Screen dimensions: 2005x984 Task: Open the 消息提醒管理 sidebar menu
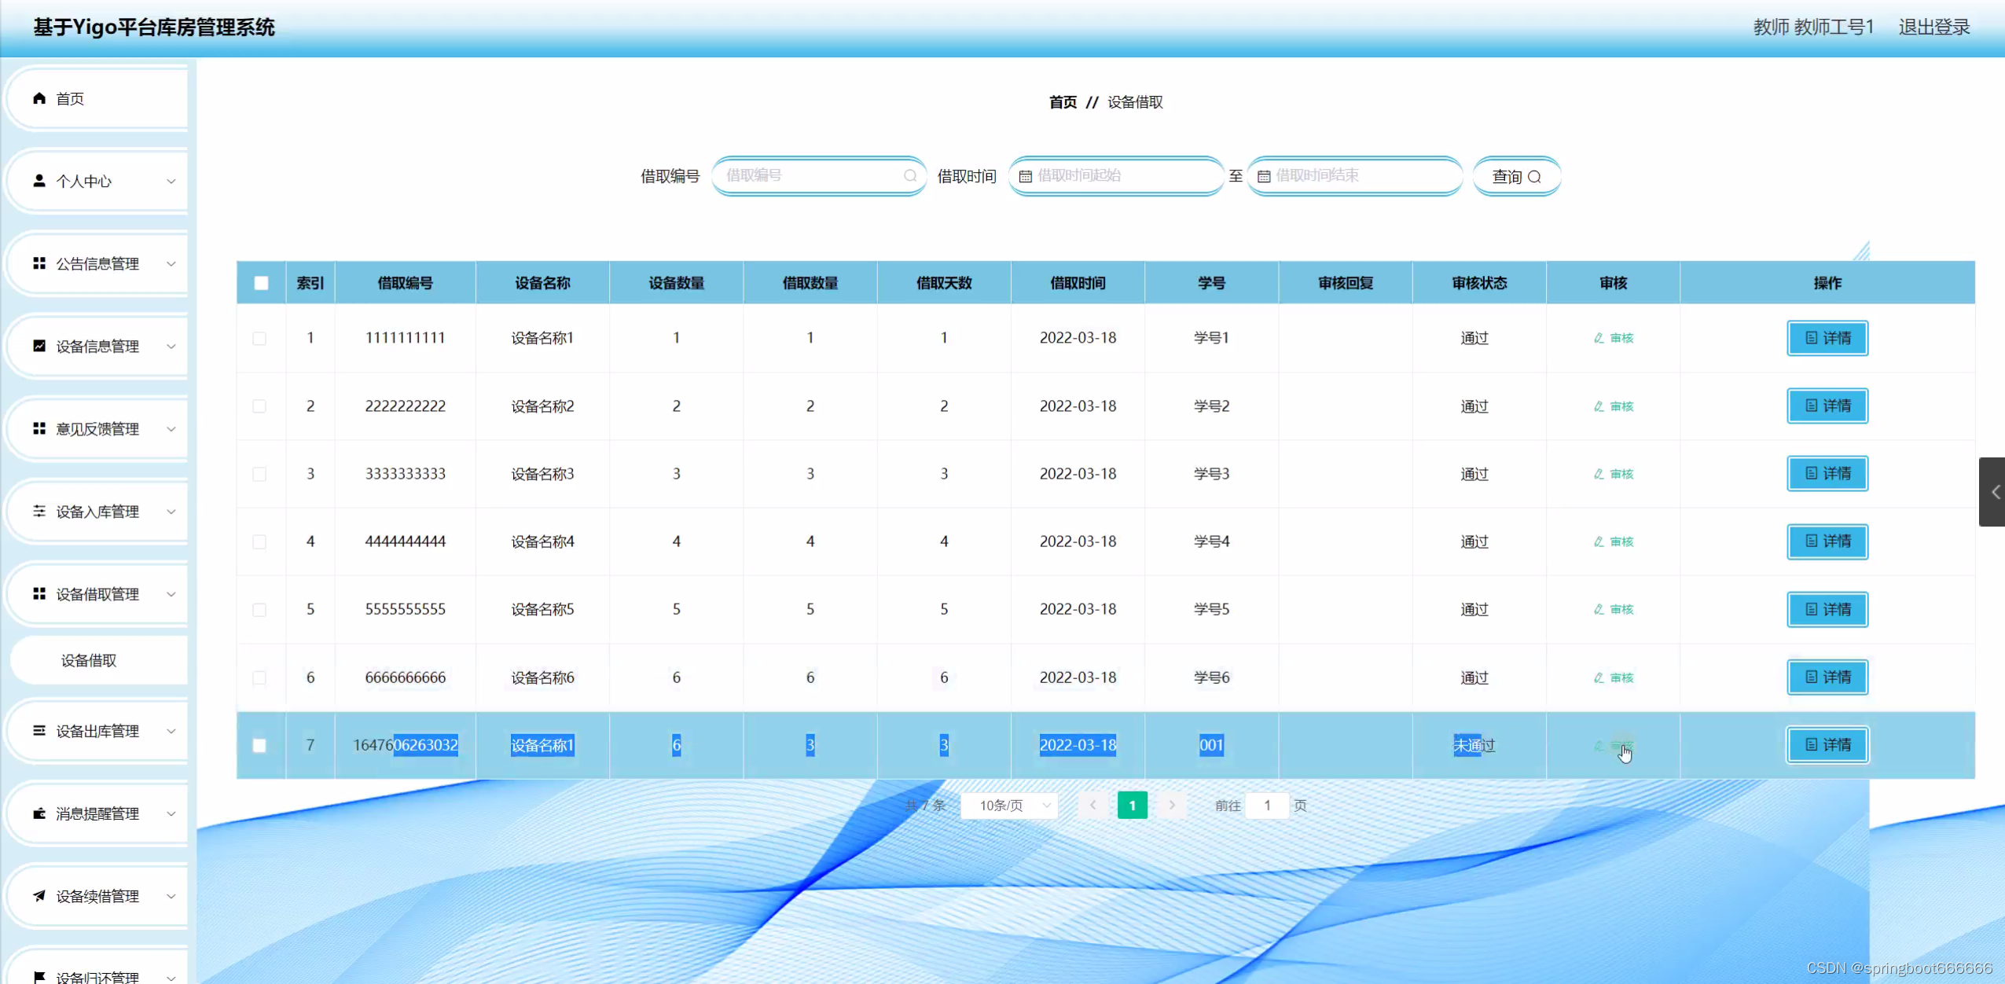click(97, 813)
